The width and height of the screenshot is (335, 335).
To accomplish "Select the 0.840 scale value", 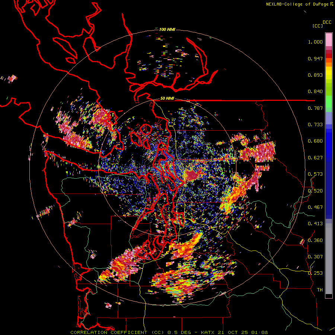I will point(315,92).
